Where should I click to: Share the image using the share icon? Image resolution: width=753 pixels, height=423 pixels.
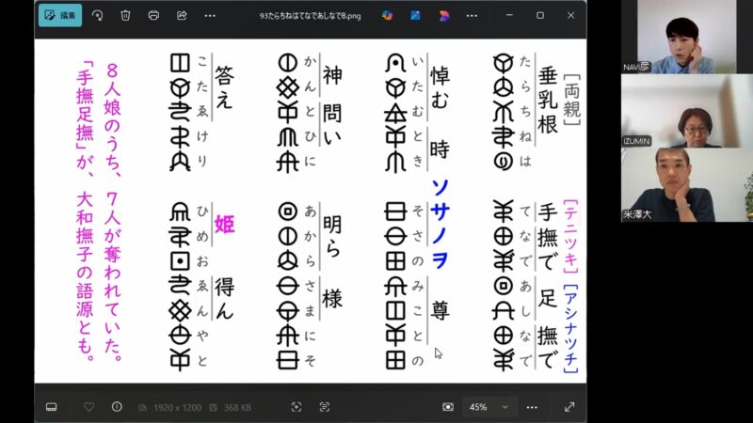tap(182, 15)
